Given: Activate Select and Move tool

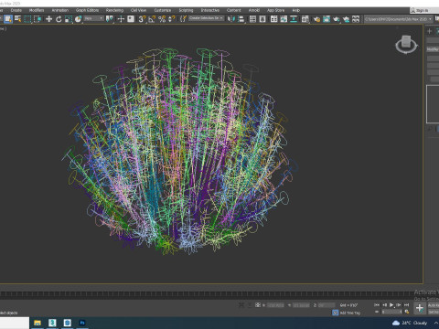Looking at the screenshot, I should pos(48,19).
